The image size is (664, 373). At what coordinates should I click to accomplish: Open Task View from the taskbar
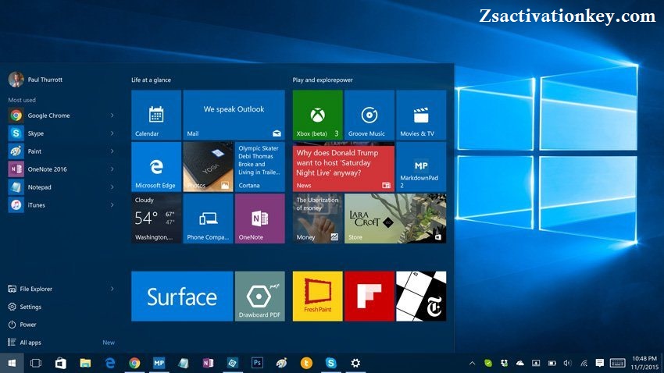tap(36, 363)
